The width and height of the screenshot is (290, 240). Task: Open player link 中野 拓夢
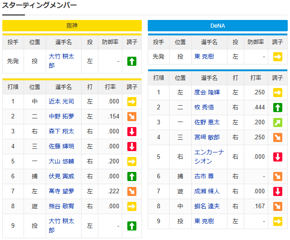click(x=61, y=117)
